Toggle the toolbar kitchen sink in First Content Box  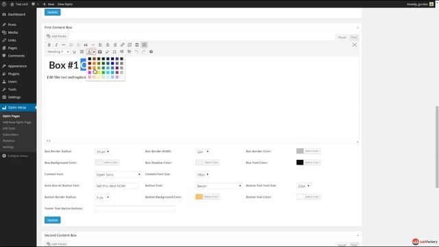tap(144, 45)
